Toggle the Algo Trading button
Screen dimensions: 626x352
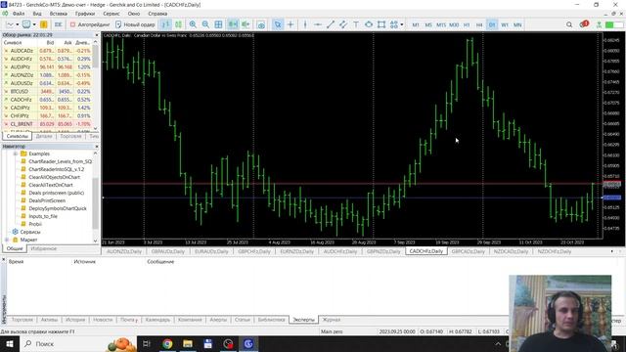90,24
